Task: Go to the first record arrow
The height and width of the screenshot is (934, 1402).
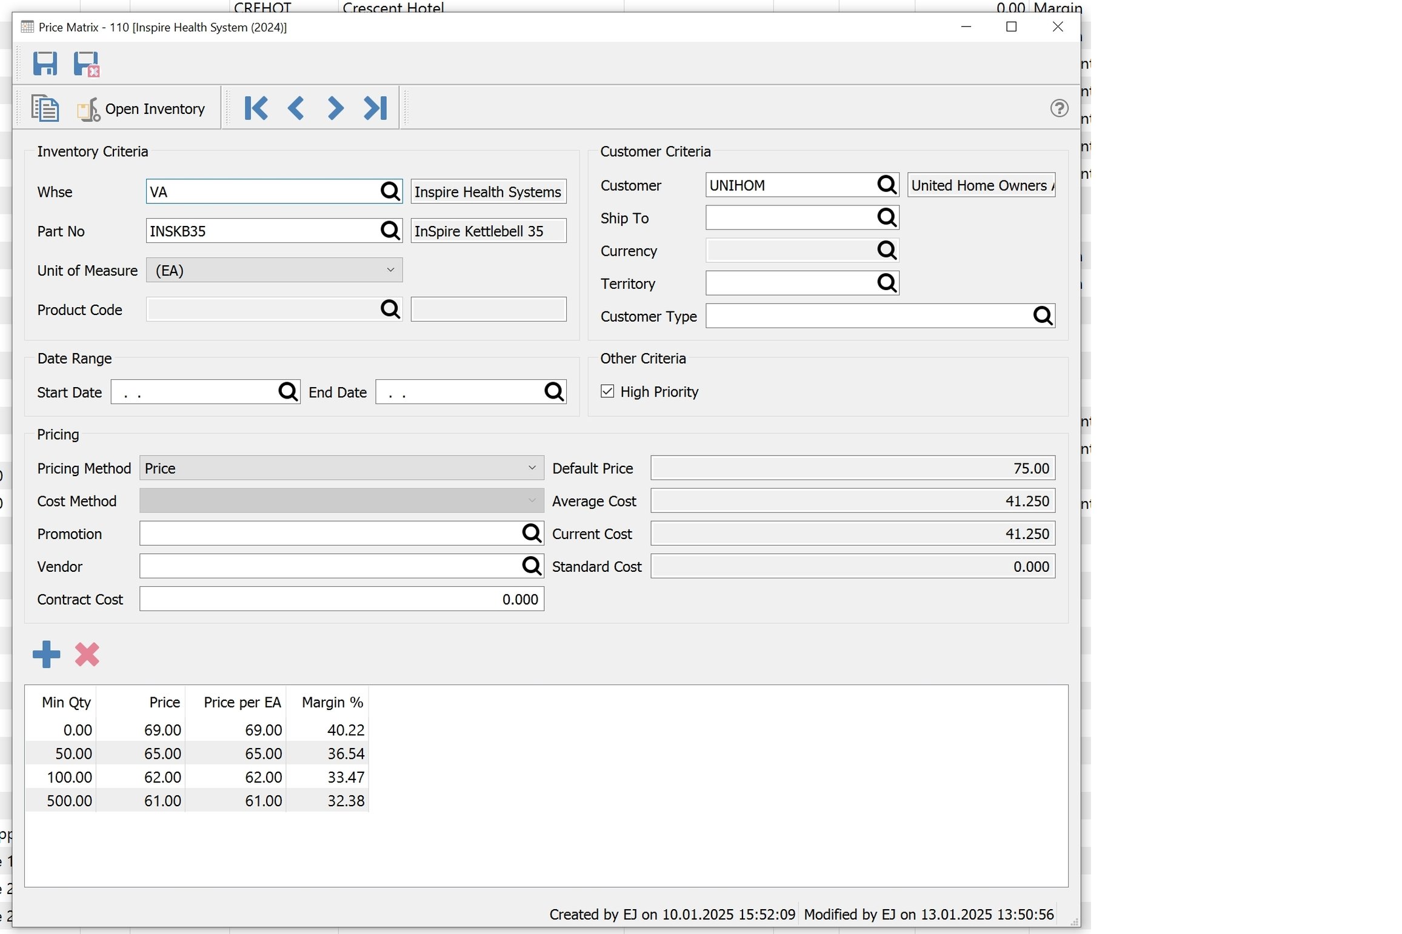Action: 256,108
